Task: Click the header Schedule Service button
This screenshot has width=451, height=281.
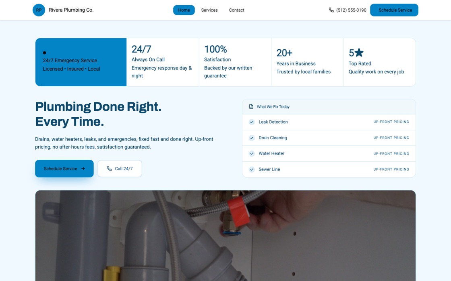Action: click(394, 10)
